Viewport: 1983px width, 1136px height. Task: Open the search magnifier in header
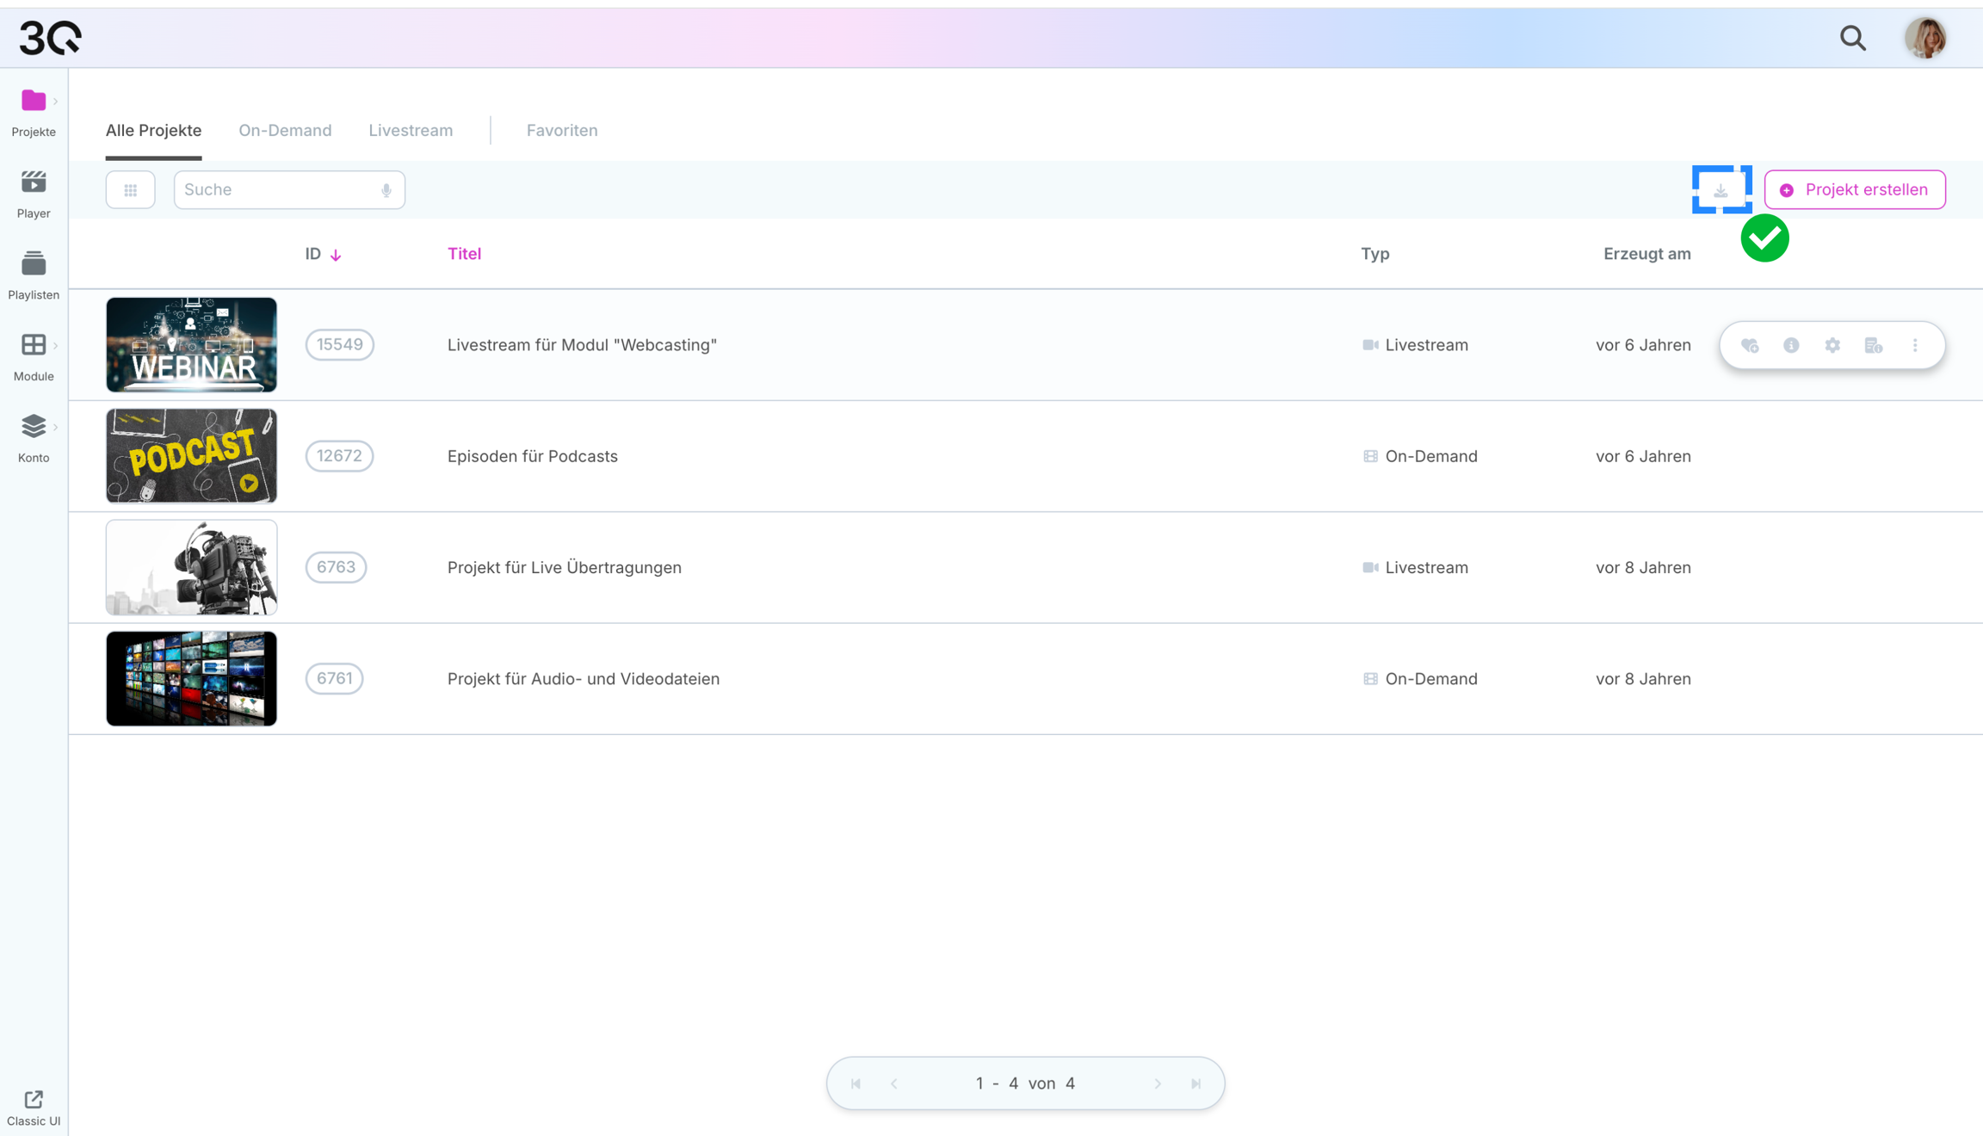point(1853,39)
